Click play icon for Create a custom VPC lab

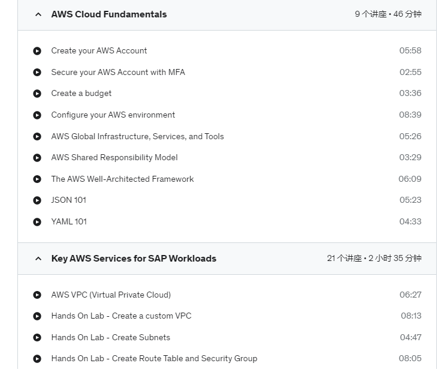37,316
